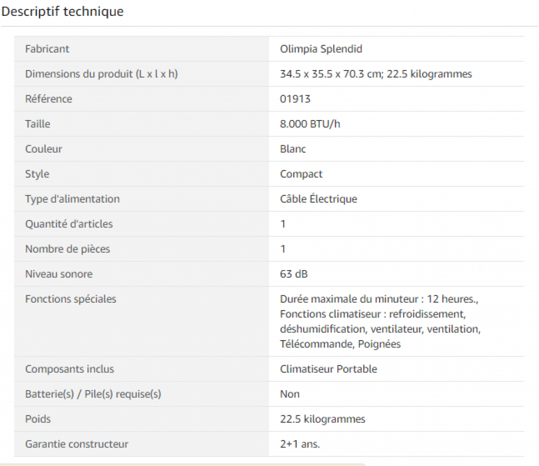This screenshot has height=466, width=539.
Task: Click the 'Blanc' color value
Action: [x=293, y=149]
